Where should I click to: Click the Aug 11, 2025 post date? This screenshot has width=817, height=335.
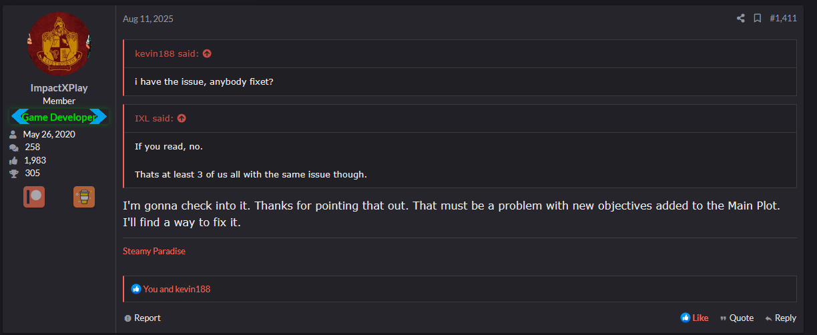pyautogui.click(x=148, y=19)
